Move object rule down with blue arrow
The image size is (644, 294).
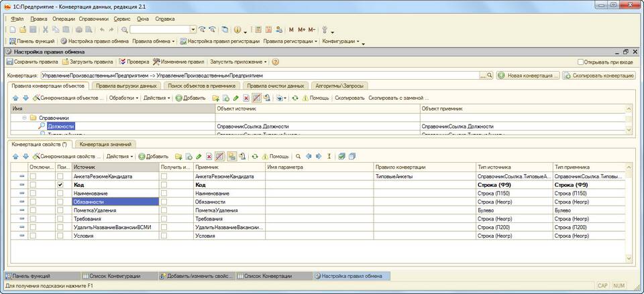[x=25, y=98]
